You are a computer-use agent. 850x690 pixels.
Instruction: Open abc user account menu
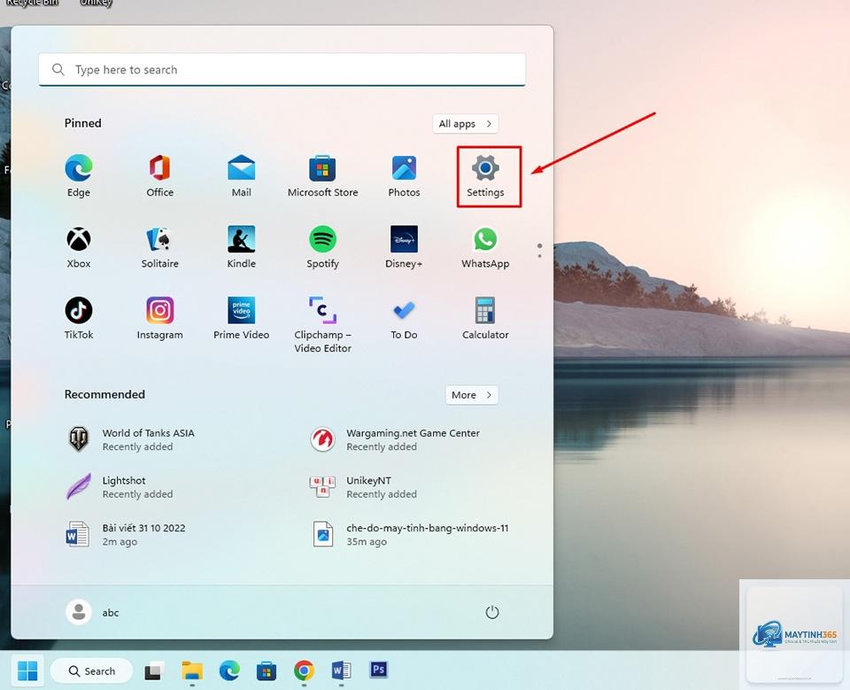[x=92, y=612]
